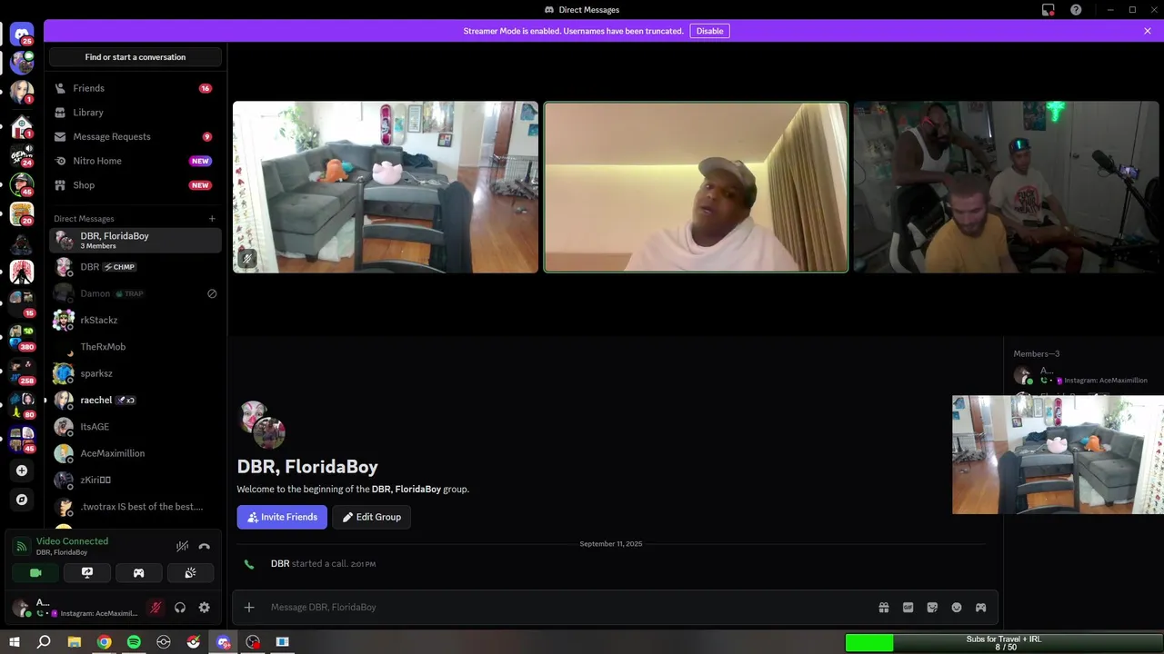Screen dimensions: 1164x654
Task: Start sharing your screen
Action: point(87,573)
